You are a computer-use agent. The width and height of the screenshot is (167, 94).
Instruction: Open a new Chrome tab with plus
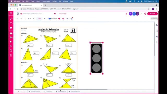pos(45,5)
